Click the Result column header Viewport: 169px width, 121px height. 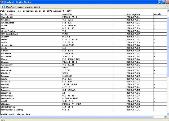pyautogui.click(x=157, y=14)
